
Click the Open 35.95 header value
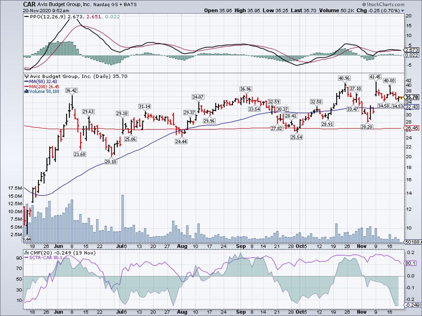[218, 11]
